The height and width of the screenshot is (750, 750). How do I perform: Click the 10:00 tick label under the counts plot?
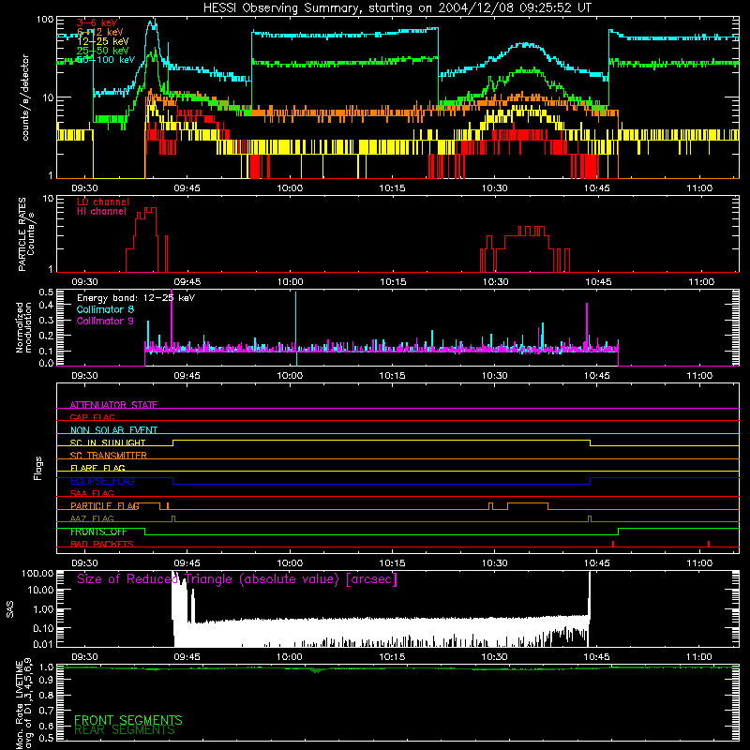pyautogui.click(x=290, y=188)
